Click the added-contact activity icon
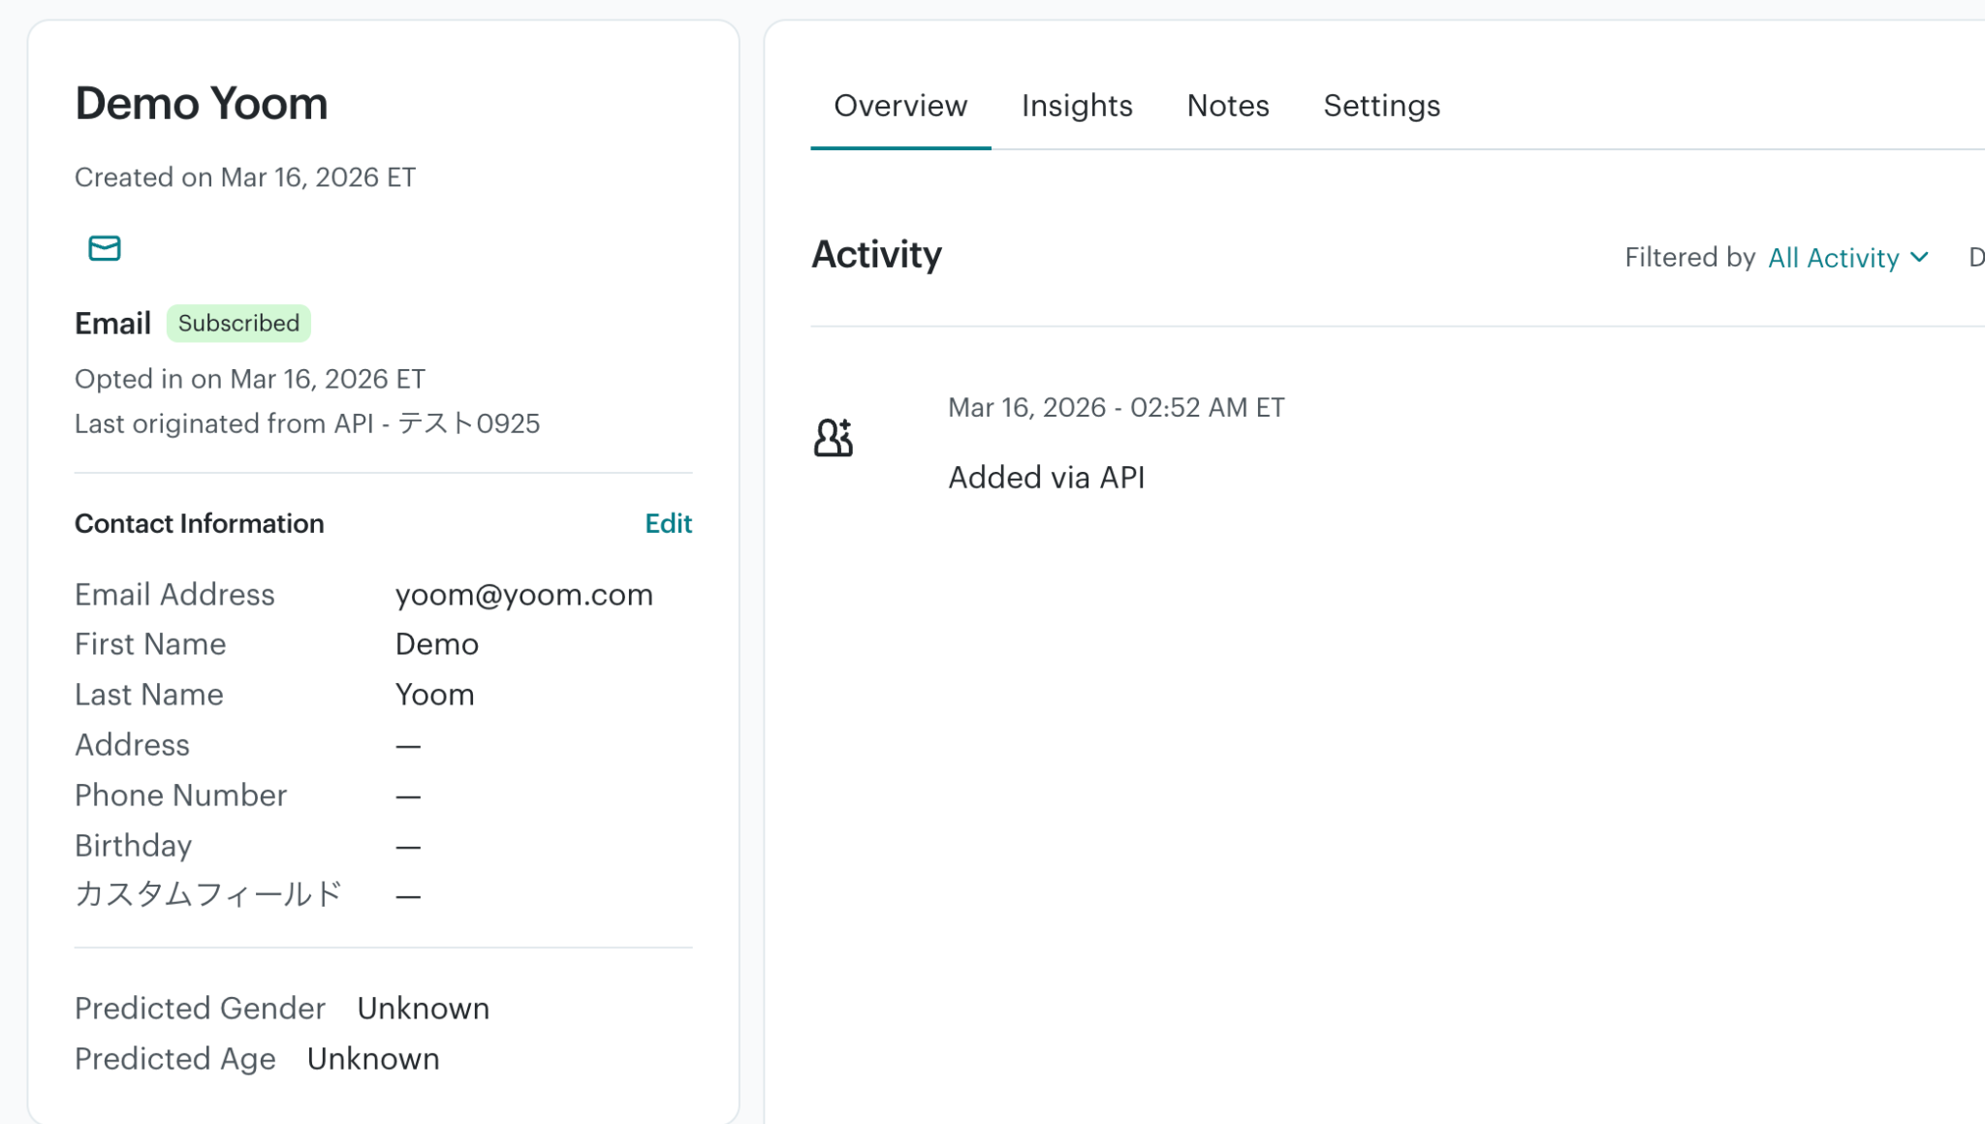This screenshot has width=1985, height=1124. [833, 438]
